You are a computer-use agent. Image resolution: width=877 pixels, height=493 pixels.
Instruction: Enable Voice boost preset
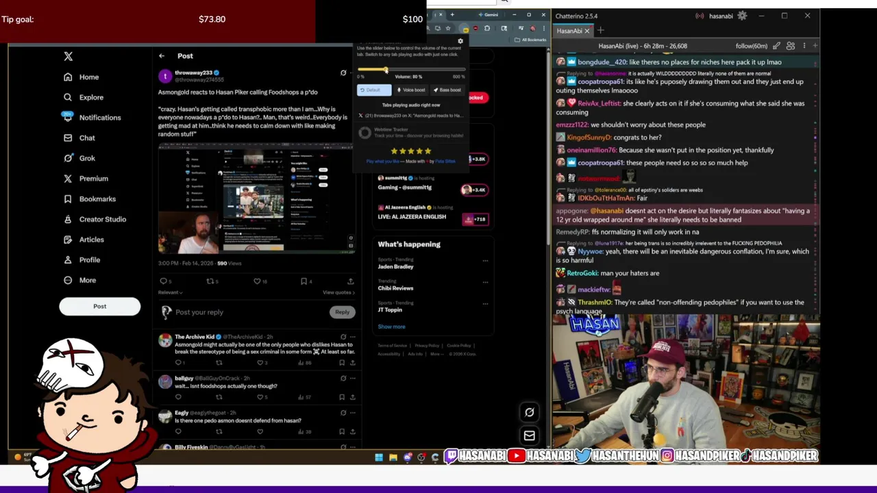(411, 90)
